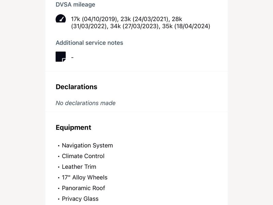The height and width of the screenshot is (205, 273).
Task: Select the Panoramic Roof list item
Action: 83,188
